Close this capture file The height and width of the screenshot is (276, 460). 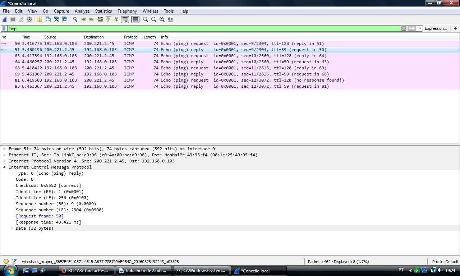(x=56, y=19)
